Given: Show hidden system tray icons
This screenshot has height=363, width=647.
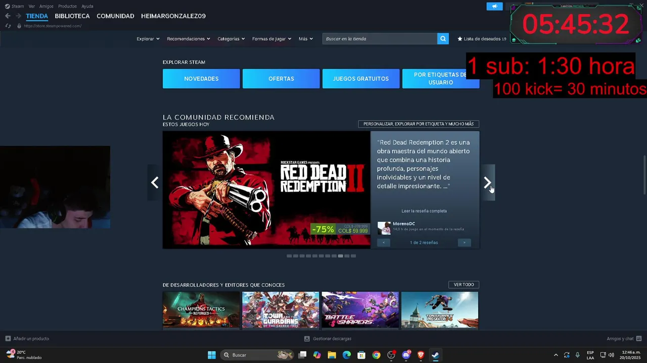Looking at the screenshot, I should click(x=556, y=355).
